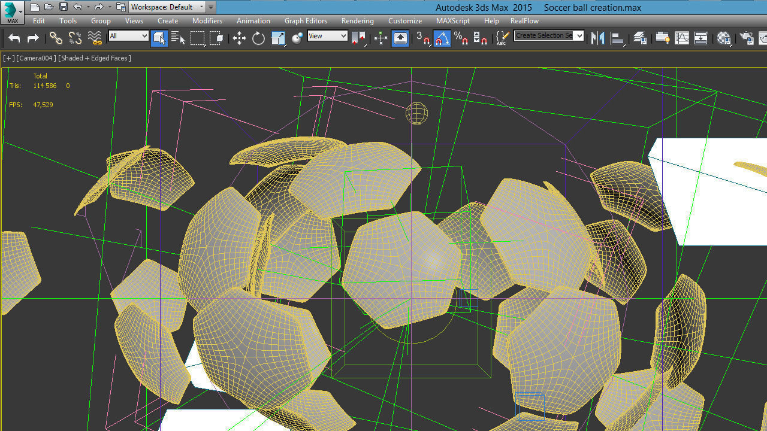Click the quick access Redo arrow
The image size is (767, 431).
pos(99,7)
